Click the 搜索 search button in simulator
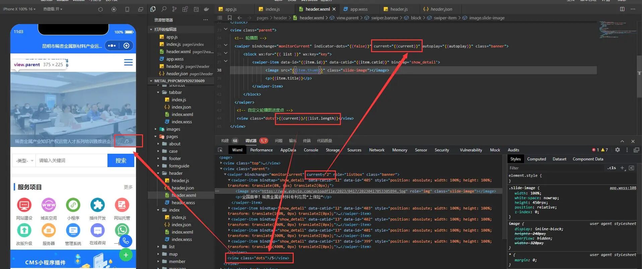Viewport: 642px width, 269px height. tap(121, 160)
